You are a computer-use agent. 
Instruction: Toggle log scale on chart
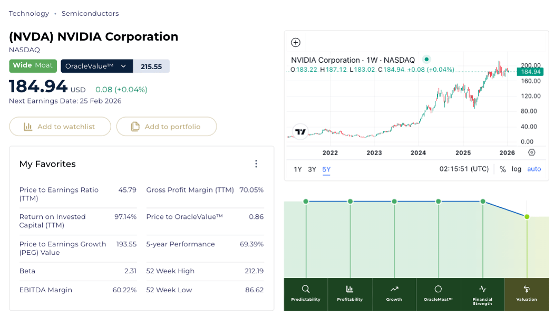point(517,169)
